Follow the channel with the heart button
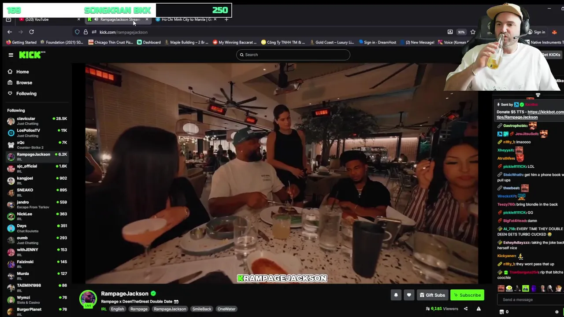564x317 pixels. (409, 295)
